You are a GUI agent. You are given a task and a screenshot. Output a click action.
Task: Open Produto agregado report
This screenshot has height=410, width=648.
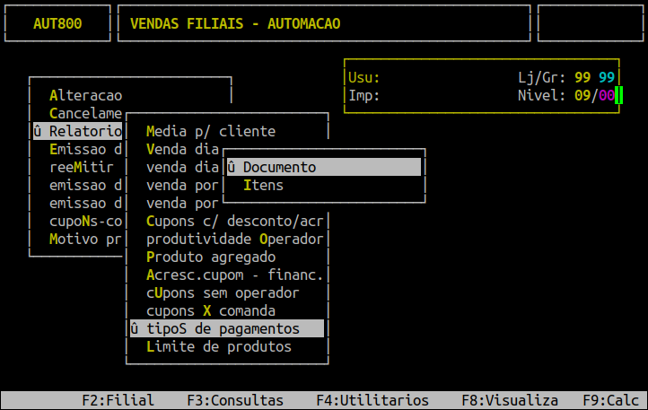(x=205, y=257)
